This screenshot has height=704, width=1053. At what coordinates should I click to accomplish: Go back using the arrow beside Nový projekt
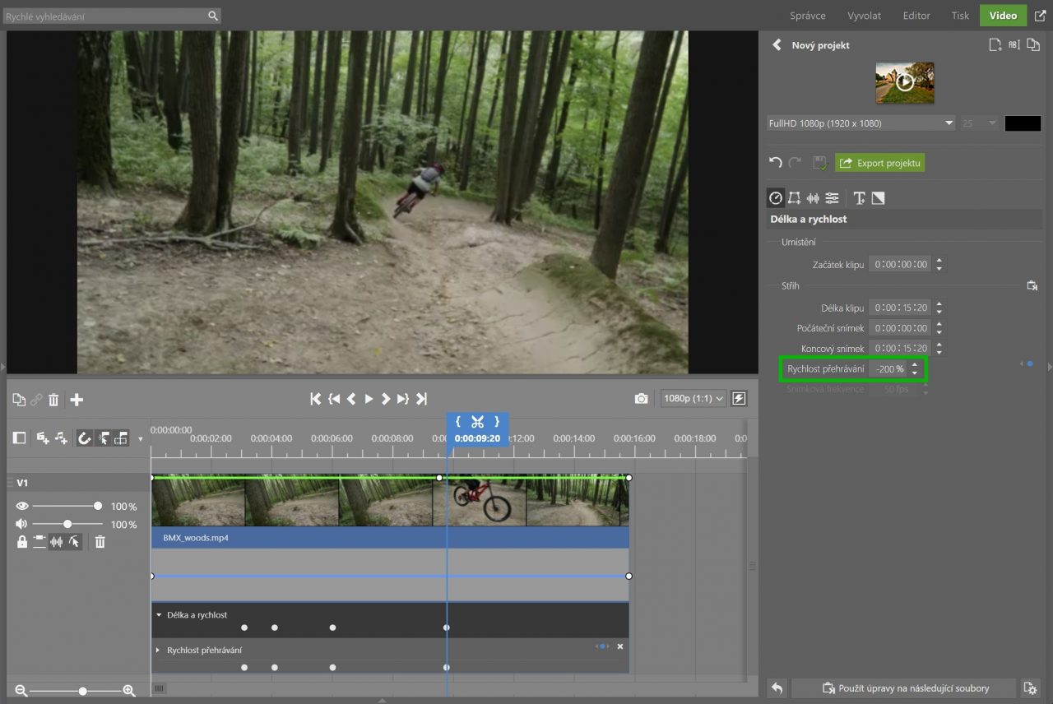coord(777,45)
